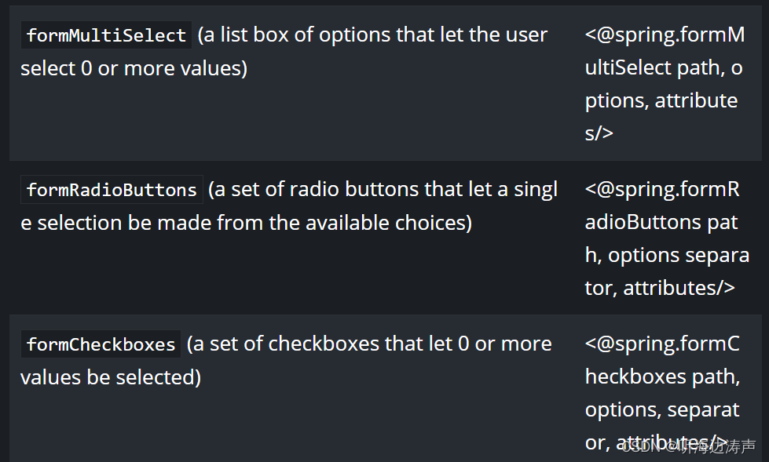Click the 'select 0 or more values)' line
Image resolution: width=769 pixels, height=462 pixels.
(x=134, y=68)
